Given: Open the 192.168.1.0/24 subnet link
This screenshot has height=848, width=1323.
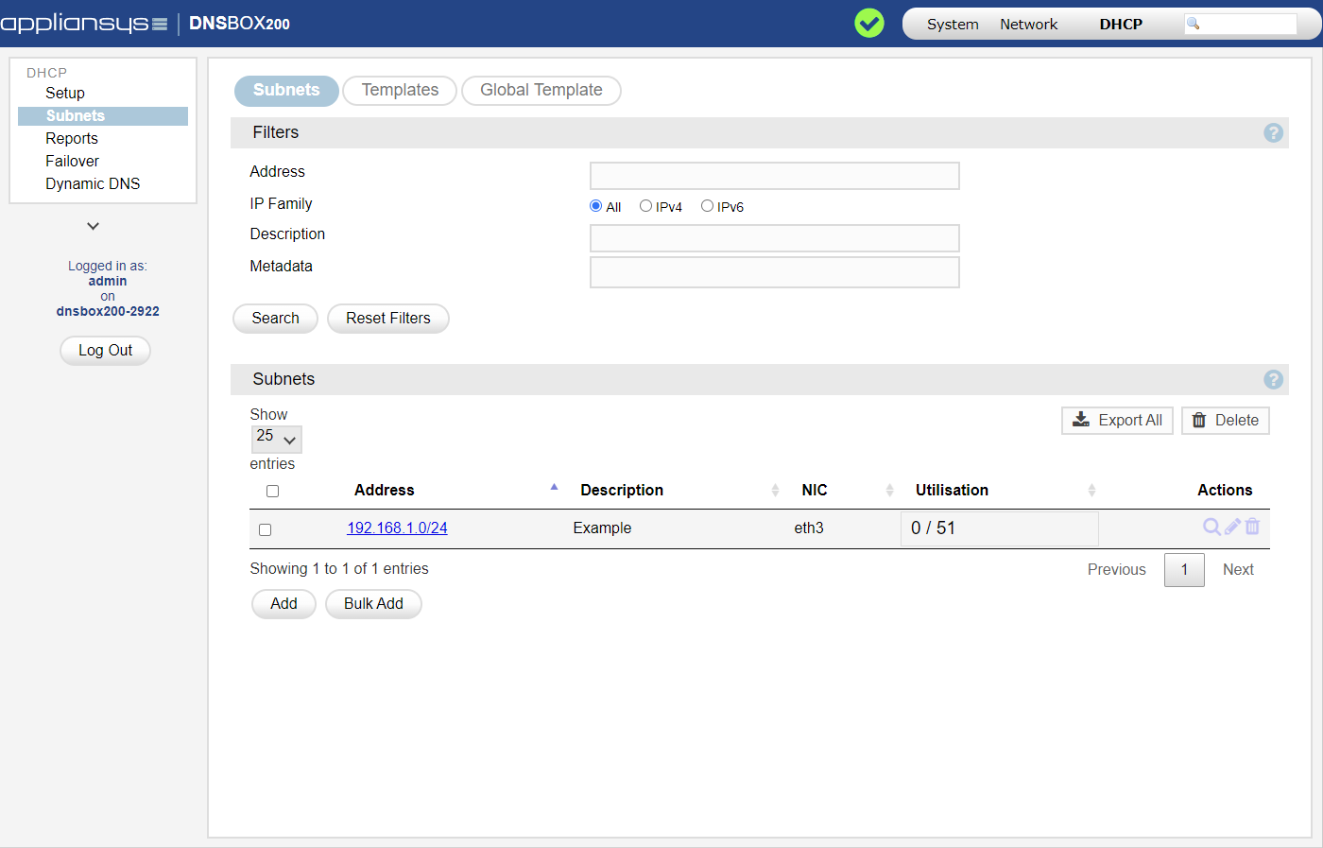Looking at the screenshot, I should pyautogui.click(x=397, y=528).
